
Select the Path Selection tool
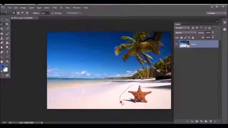tap(2, 57)
